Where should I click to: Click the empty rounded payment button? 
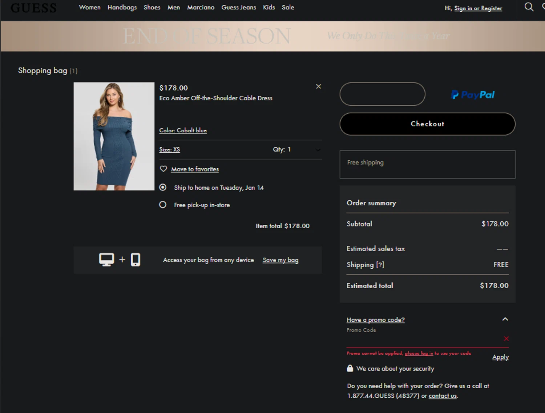coord(382,94)
